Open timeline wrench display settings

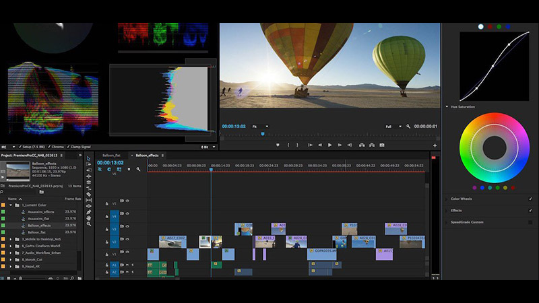tap(138, 169)
